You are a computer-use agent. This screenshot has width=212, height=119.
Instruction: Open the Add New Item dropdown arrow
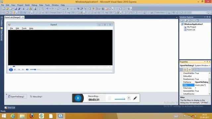(x=13, y=9)
